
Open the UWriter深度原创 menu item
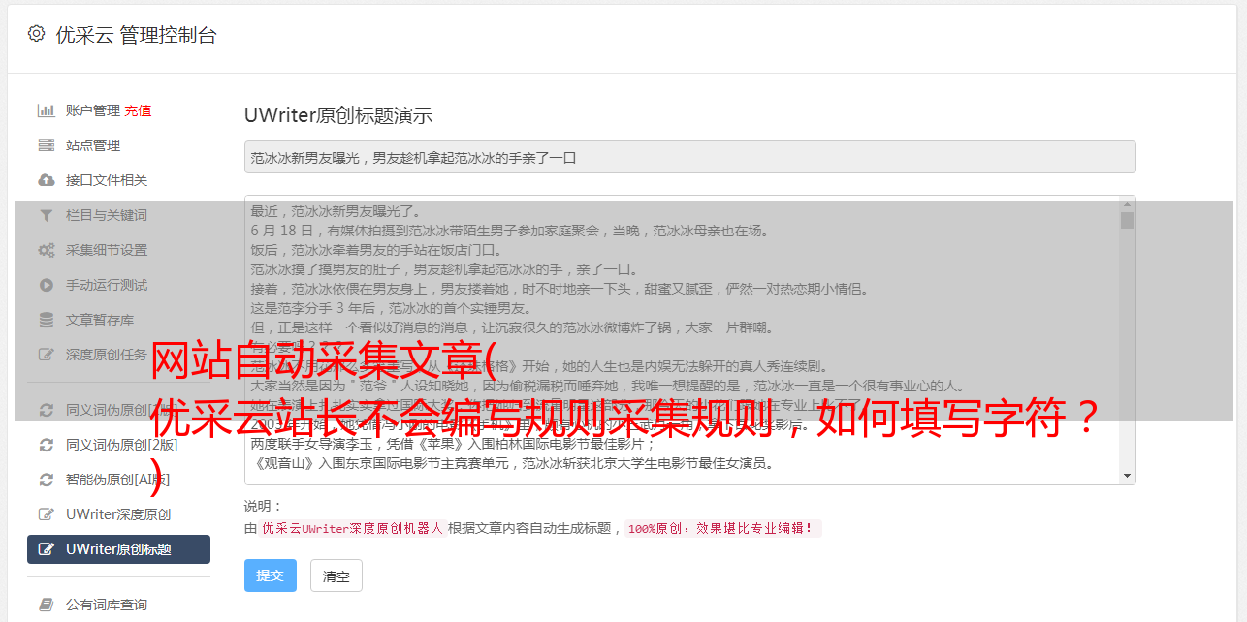click(x=118, y=514)
